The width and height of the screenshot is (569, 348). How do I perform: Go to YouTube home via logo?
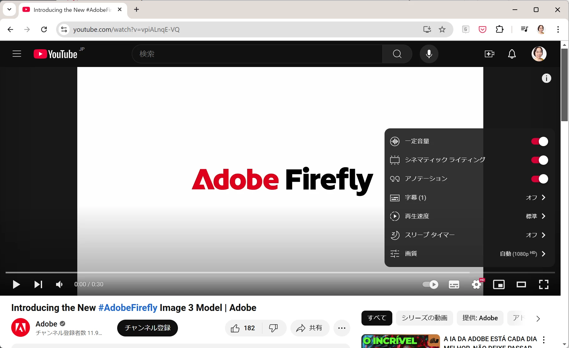(x=55, y=54)
